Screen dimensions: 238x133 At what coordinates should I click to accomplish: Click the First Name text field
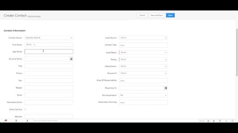click(x=55, y=45)
